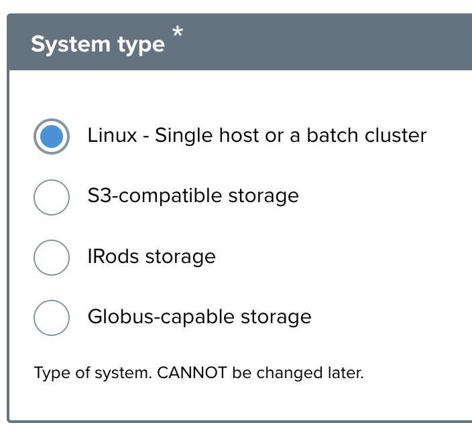The image size is (472, 439).
Task: Click the "IRods storage" option label
Action: (x=152, y=256)
